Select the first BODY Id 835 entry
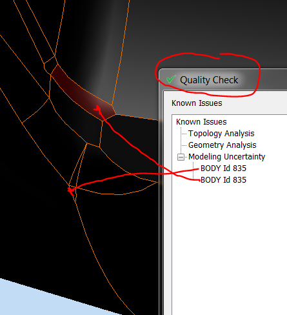This screenshot has height=315, width=287. click(x=223, y=168)
